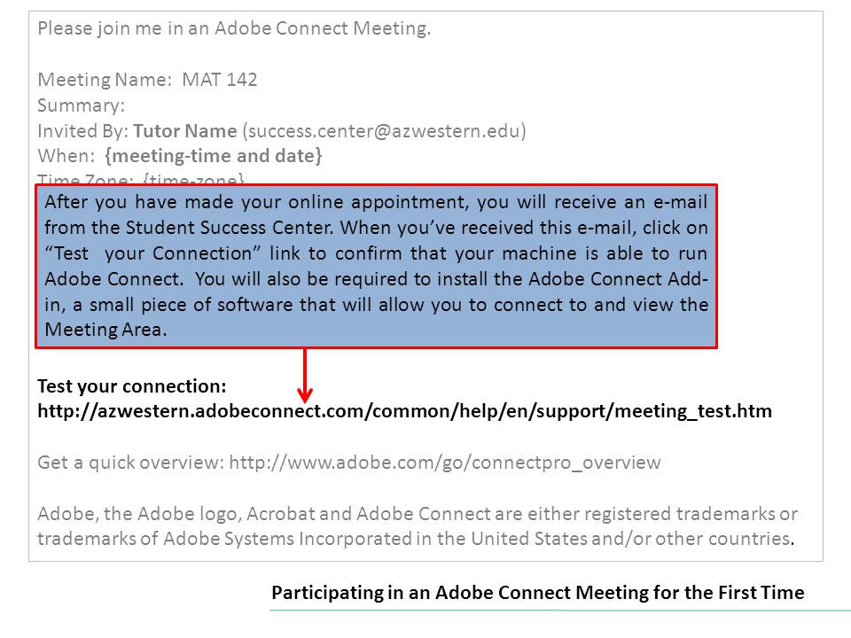Screen dimensions: 851x638
Task: Click the green underline beneath slide title
Action: pyautogui.click(x=560, y=611)
